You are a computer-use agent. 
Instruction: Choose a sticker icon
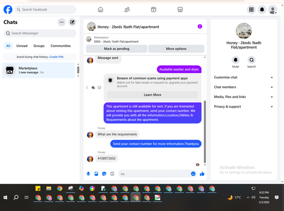[104, 174]
